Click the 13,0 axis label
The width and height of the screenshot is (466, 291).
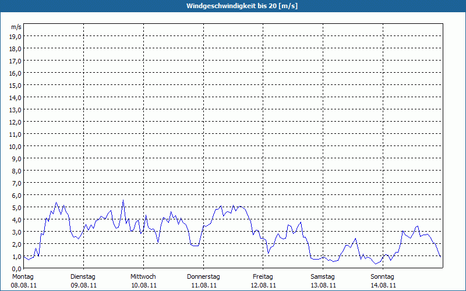tap(15, 110)
